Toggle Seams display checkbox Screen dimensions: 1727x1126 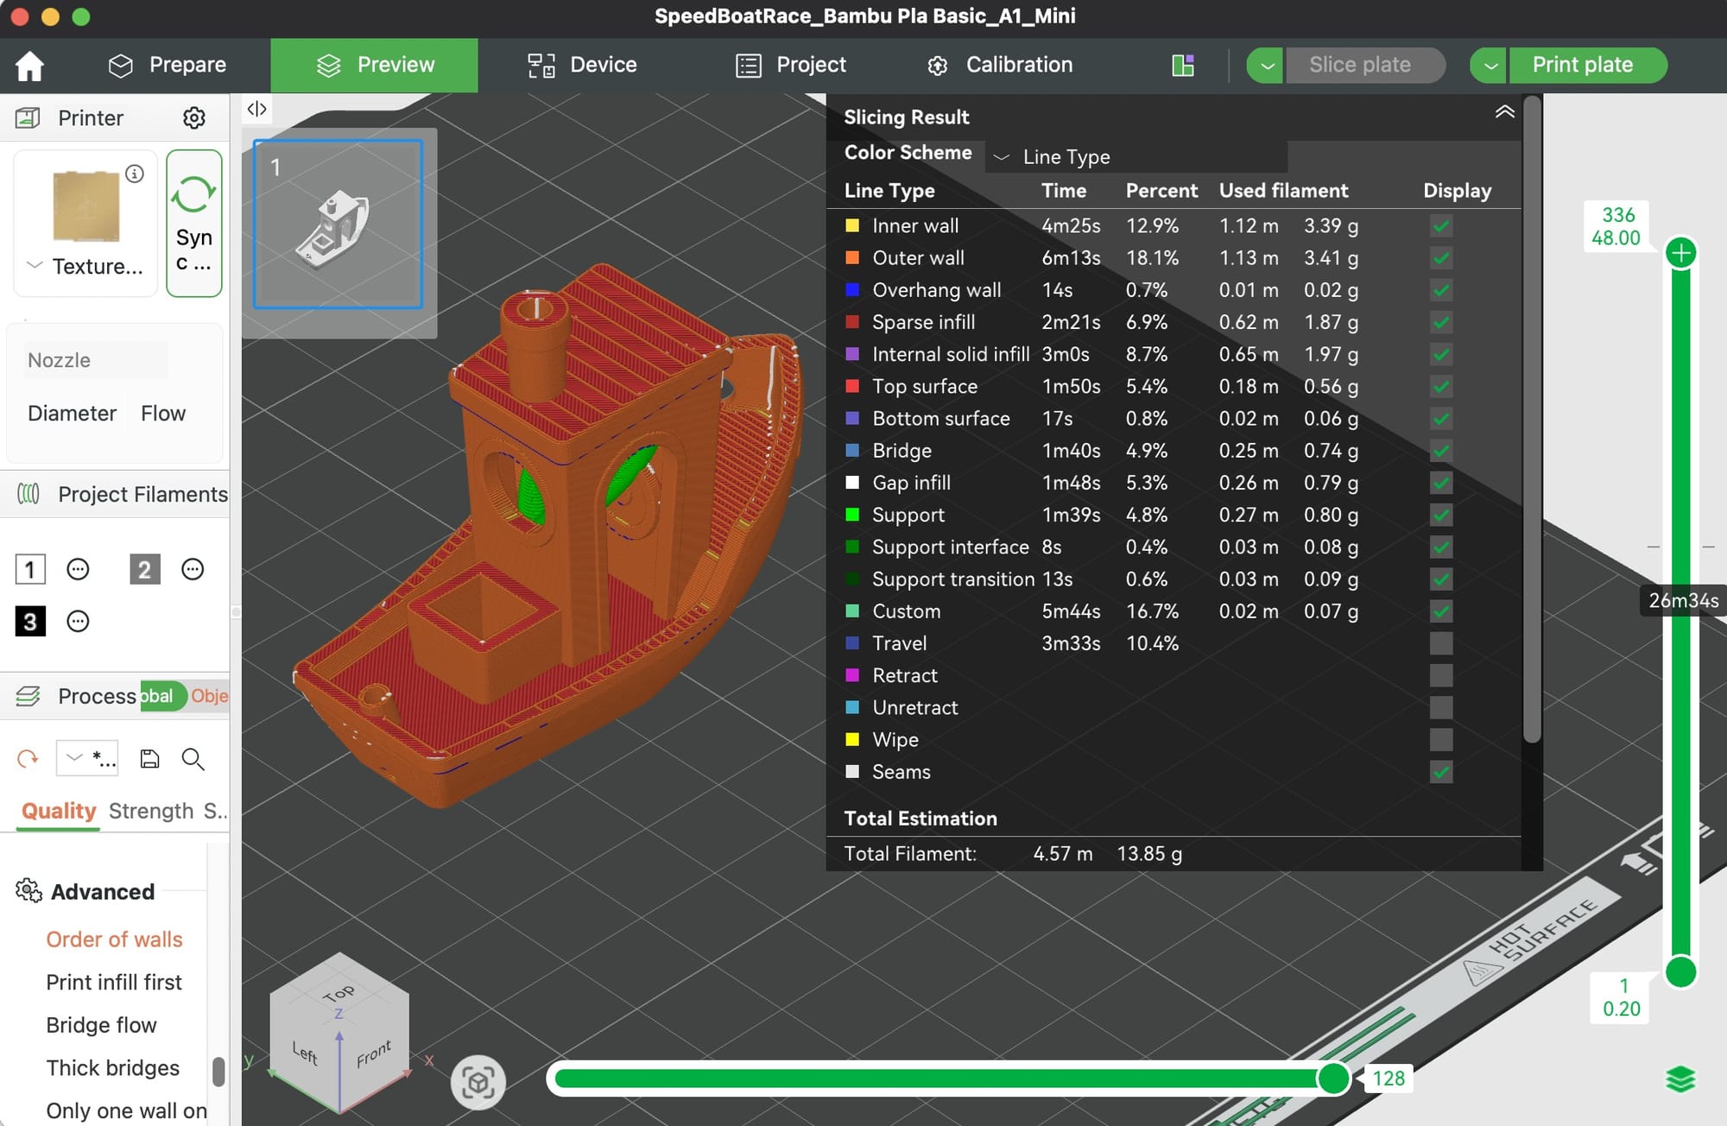tap(1440, 772)
